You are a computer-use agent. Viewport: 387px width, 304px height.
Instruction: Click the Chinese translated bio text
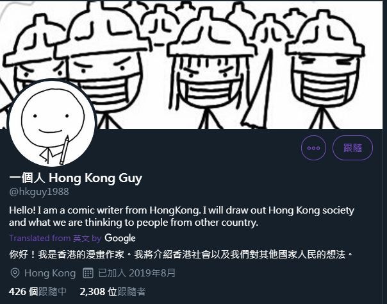tap(181, 255)
